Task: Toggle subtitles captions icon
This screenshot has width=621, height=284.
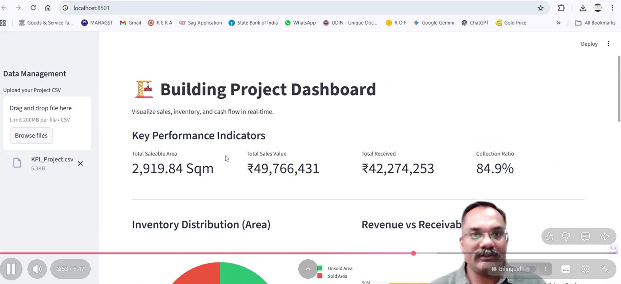Action: [566, 269]
